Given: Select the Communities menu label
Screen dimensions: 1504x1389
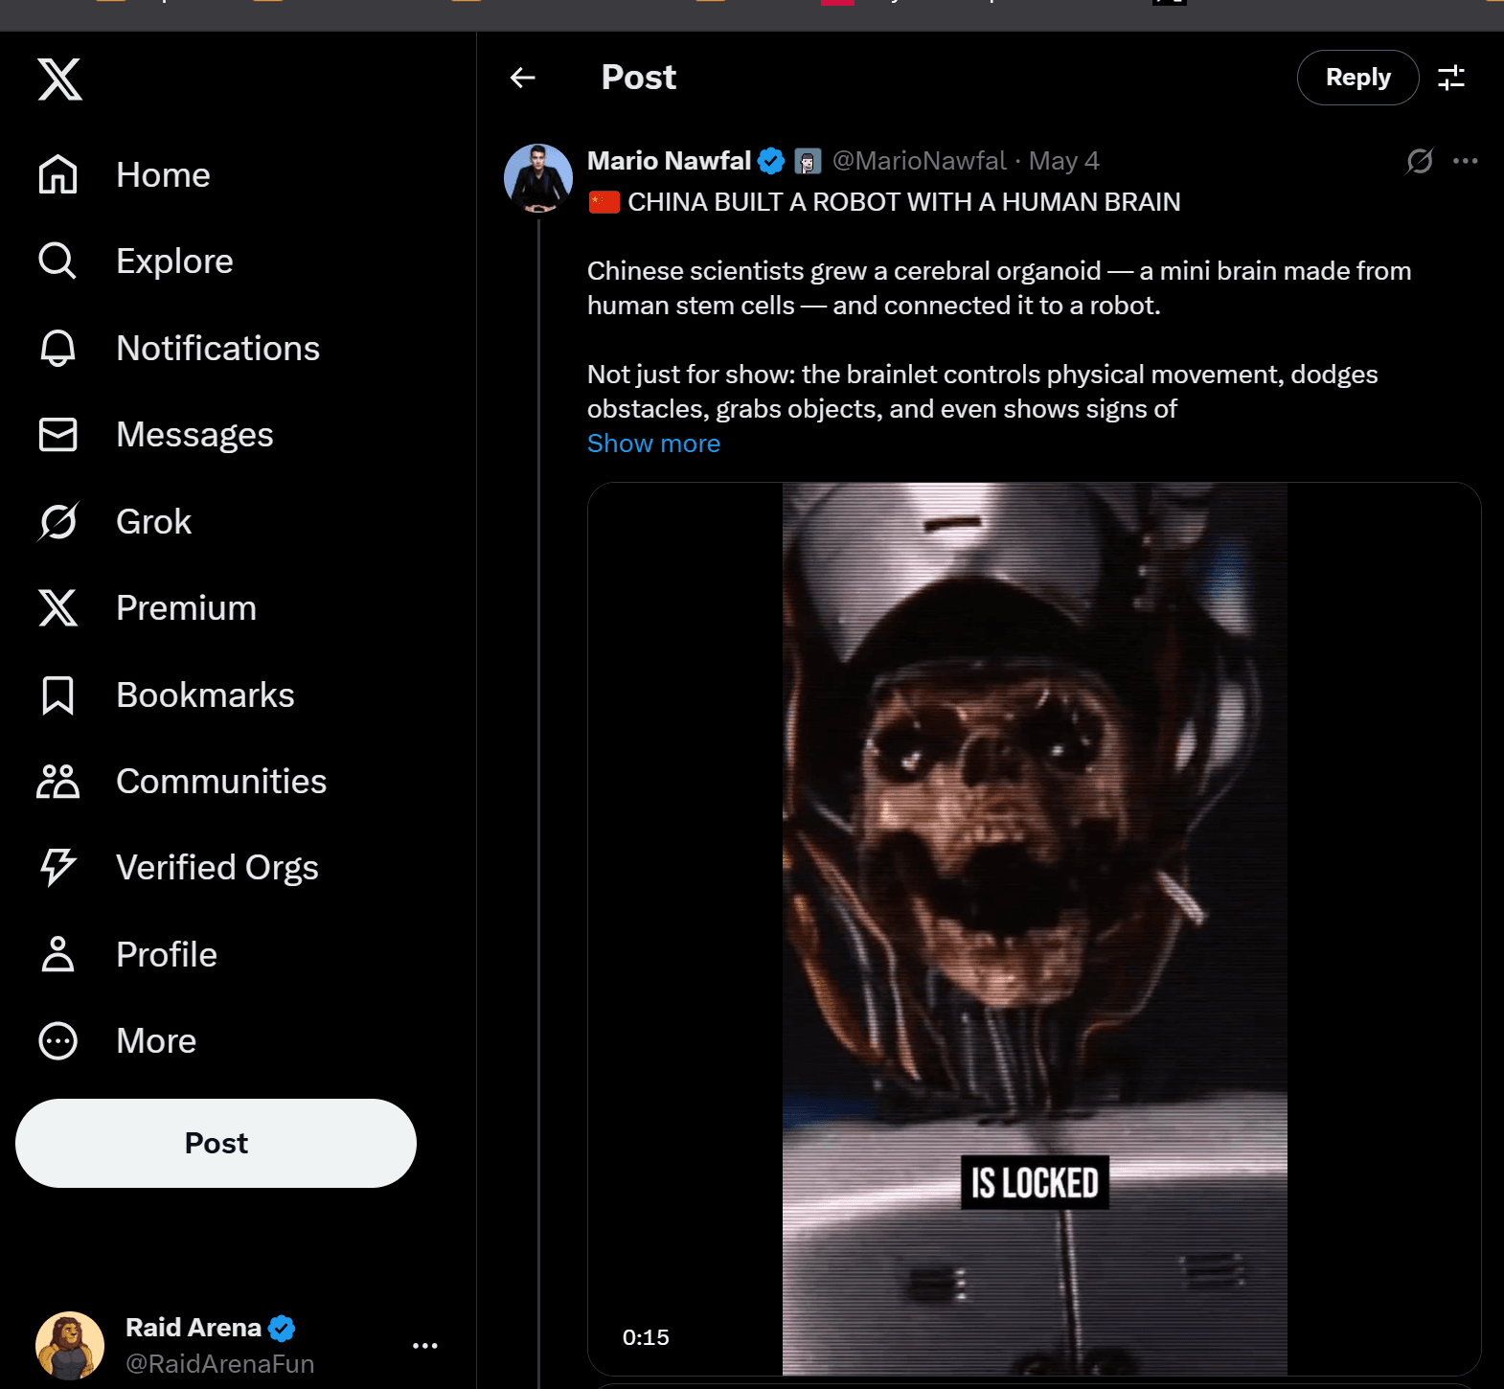Looking at the screenshot, I should click(x=221, y=782).
